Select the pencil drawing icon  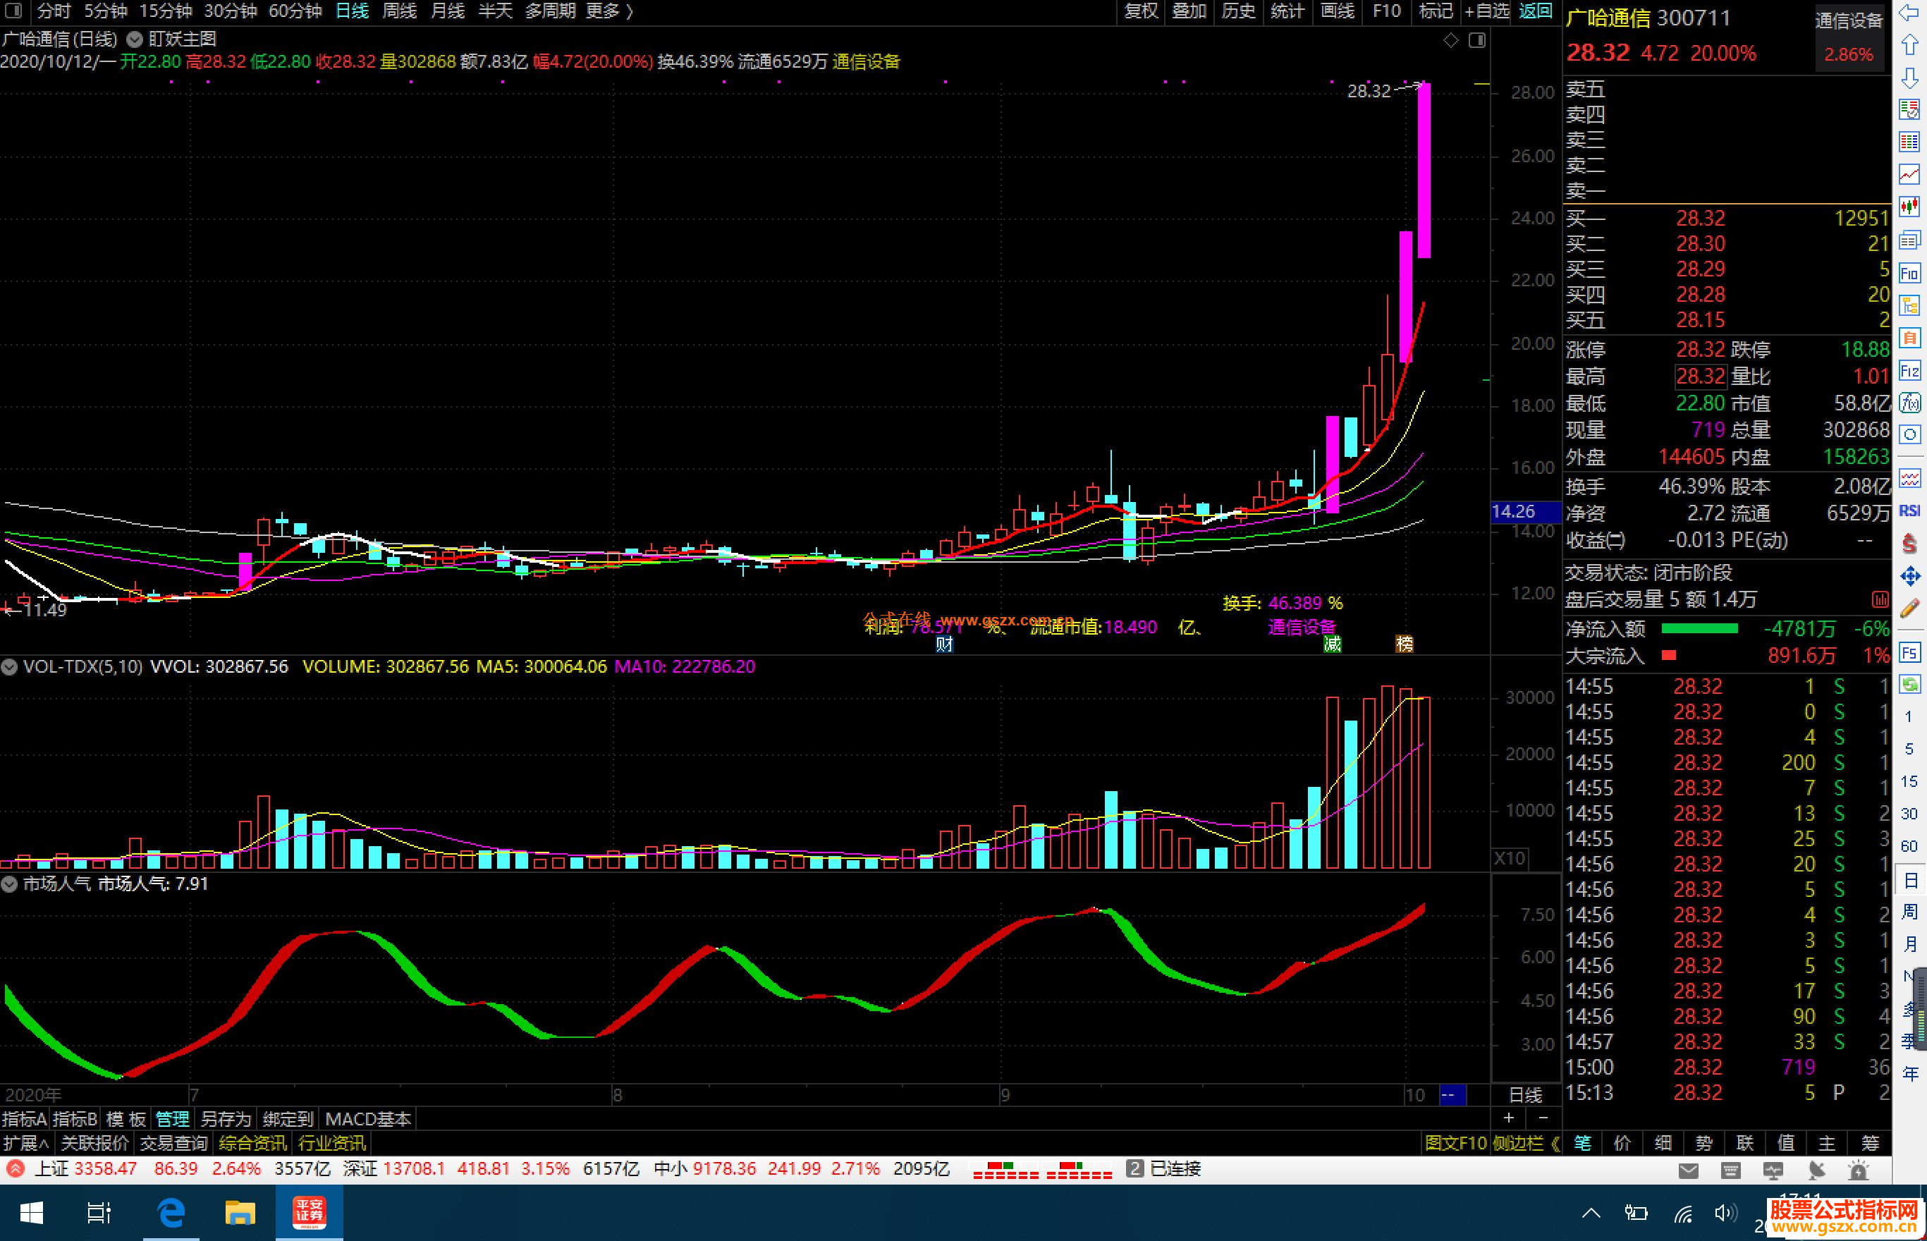1909,609
